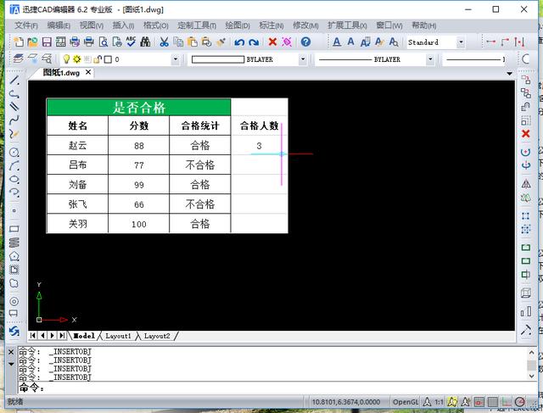Select the Spline tool in left toolbar

click(x=14, y=120)
